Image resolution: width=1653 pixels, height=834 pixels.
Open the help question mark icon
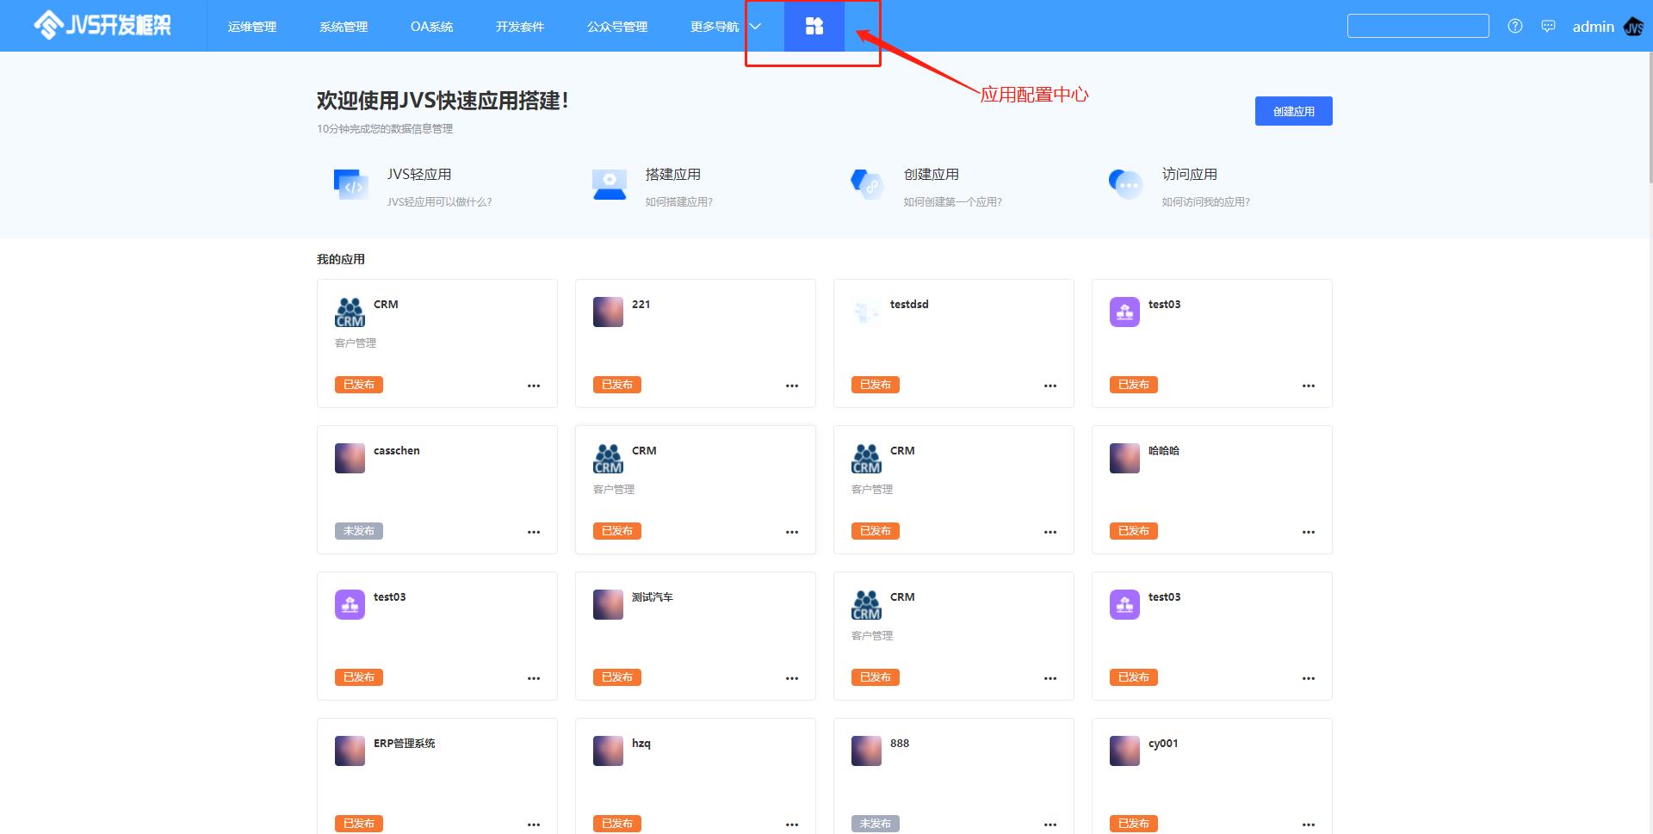pyautogui.click(x=1515, y=26)
